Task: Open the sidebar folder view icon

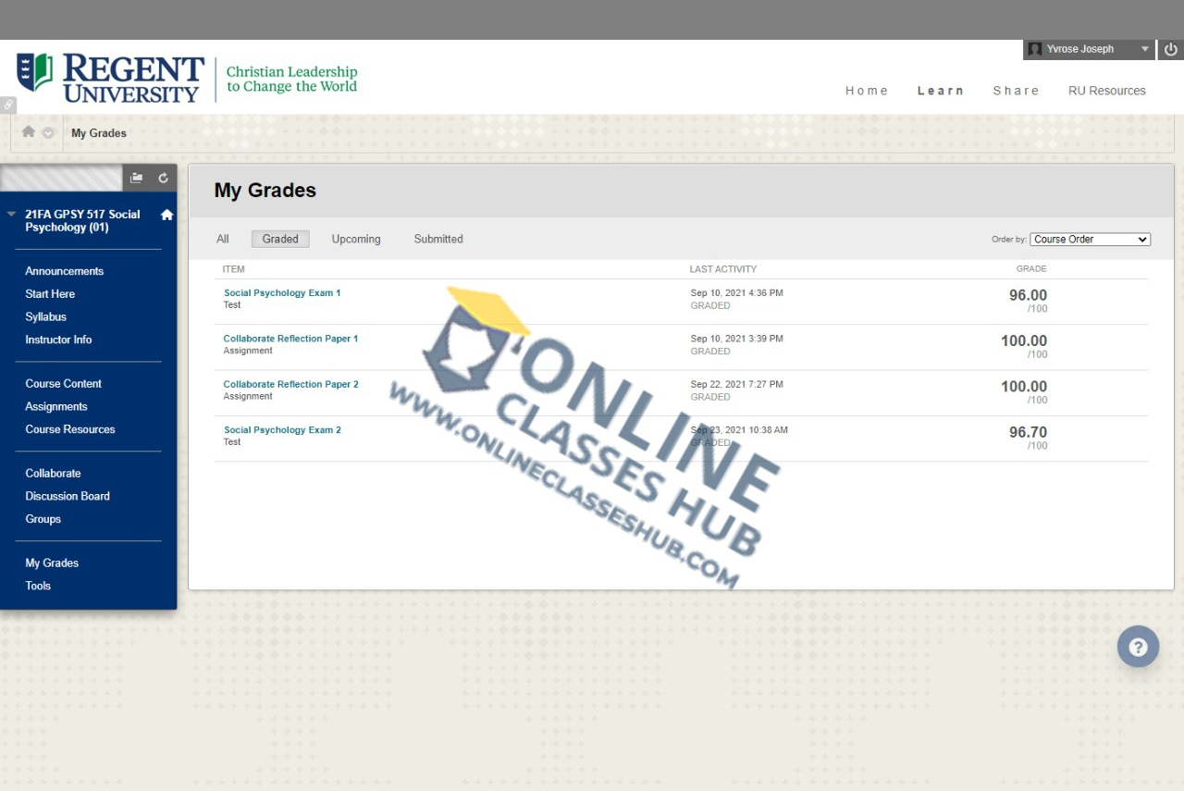Action: (x=137, y=178)
